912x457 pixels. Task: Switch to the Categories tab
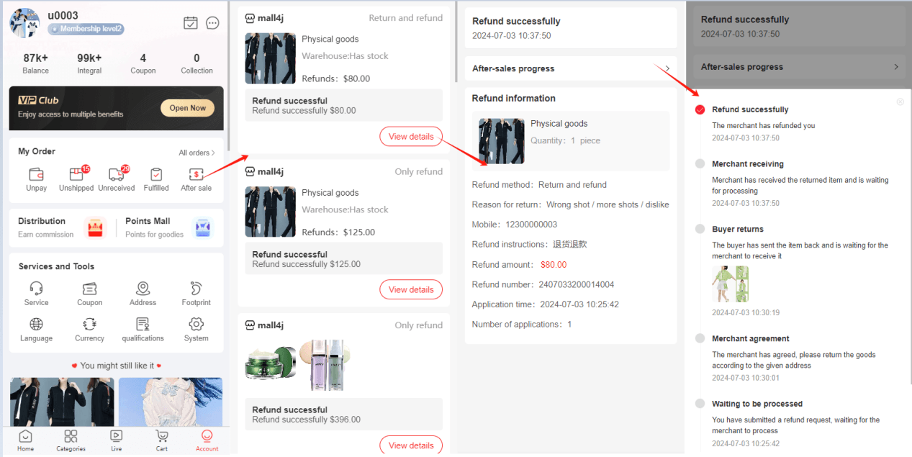point(71,441)
